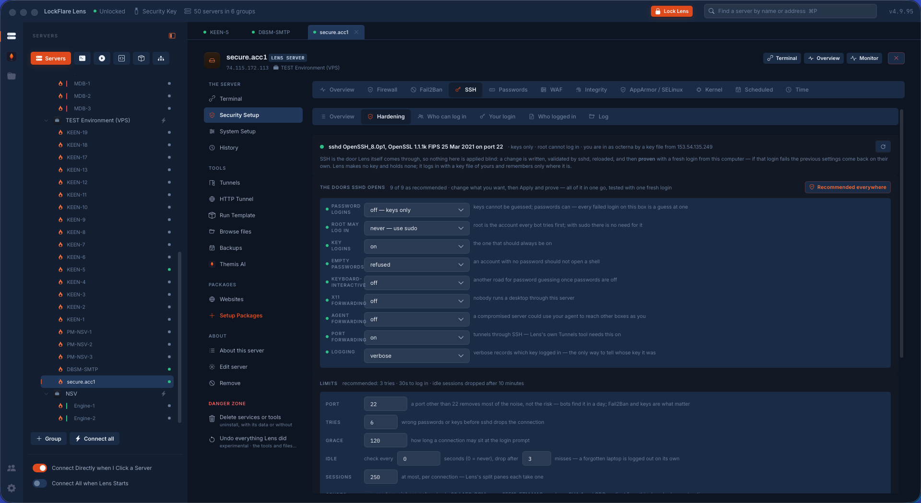Switch to the Firewall tab

pos(382,90)
